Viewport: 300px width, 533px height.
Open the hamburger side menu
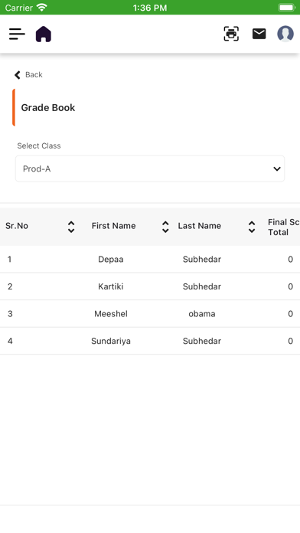(17, 34)
